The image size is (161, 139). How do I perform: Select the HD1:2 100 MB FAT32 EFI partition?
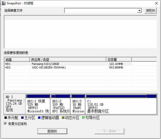(x=60, y=104)
